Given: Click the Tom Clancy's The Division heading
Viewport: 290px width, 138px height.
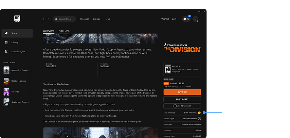Looking at the screenshot, I should click(56, 84).
